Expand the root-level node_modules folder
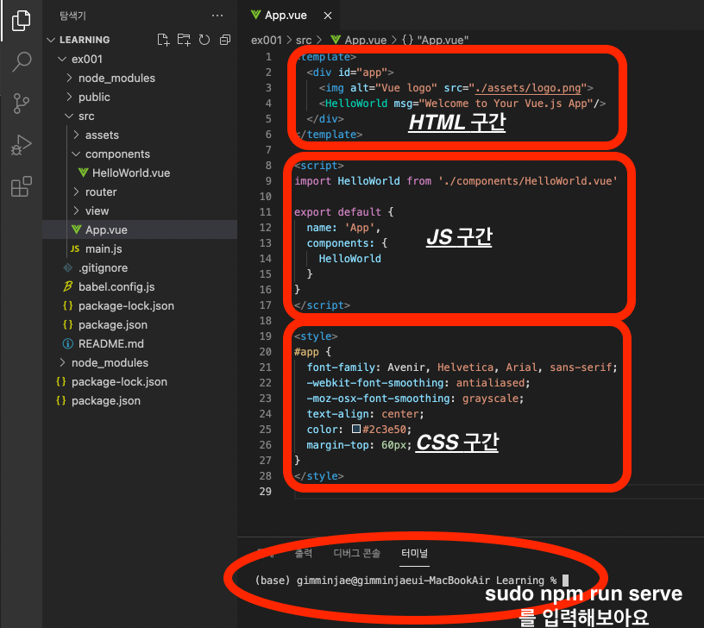704x628 pixels. tap(110, 362)
